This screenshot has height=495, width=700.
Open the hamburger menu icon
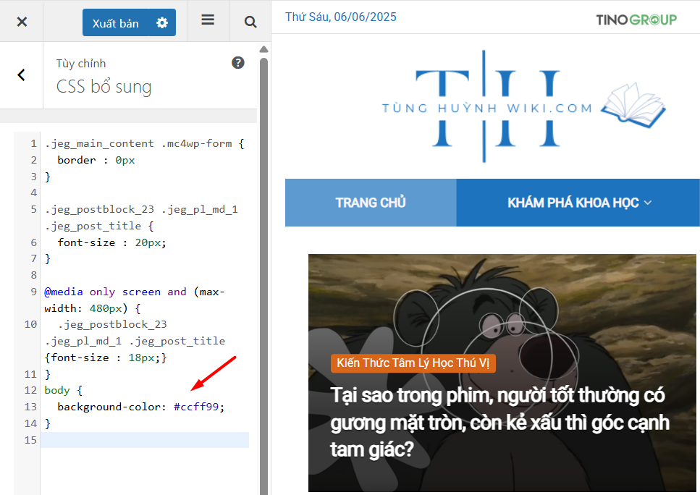click(208, 20)
